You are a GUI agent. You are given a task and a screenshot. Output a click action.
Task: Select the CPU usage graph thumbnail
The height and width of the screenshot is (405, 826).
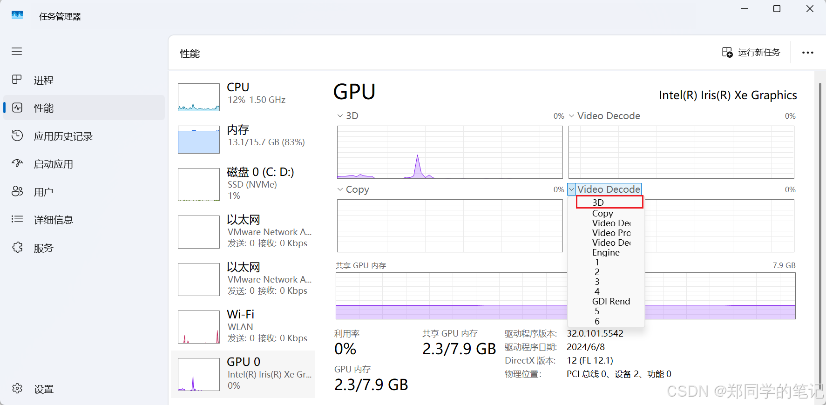click(199, 97)
